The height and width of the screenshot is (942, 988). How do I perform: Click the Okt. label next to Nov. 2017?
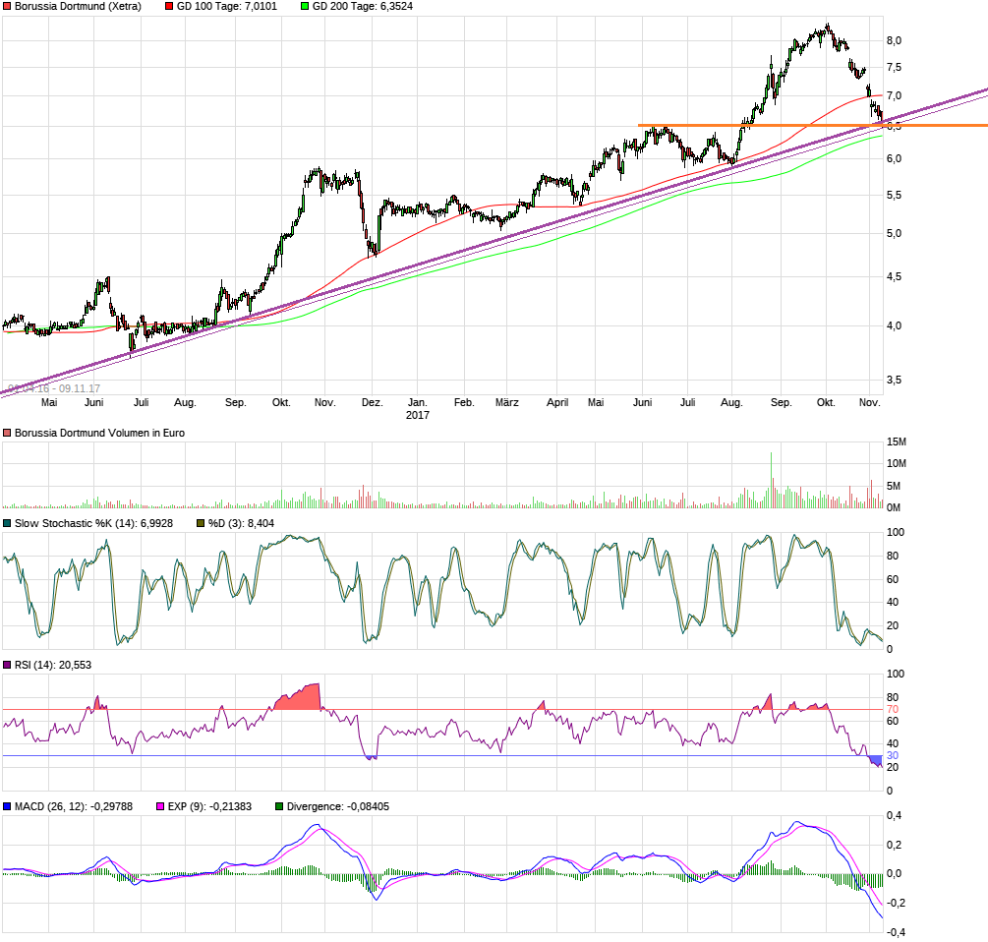(826, 402)
